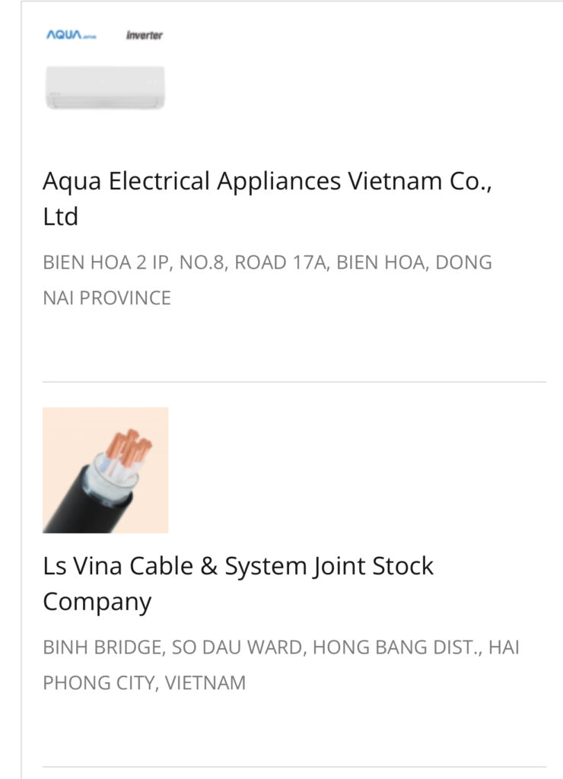Click the word "Company" under Ls Vina title

pyautogui.click(x=97, y=603)
